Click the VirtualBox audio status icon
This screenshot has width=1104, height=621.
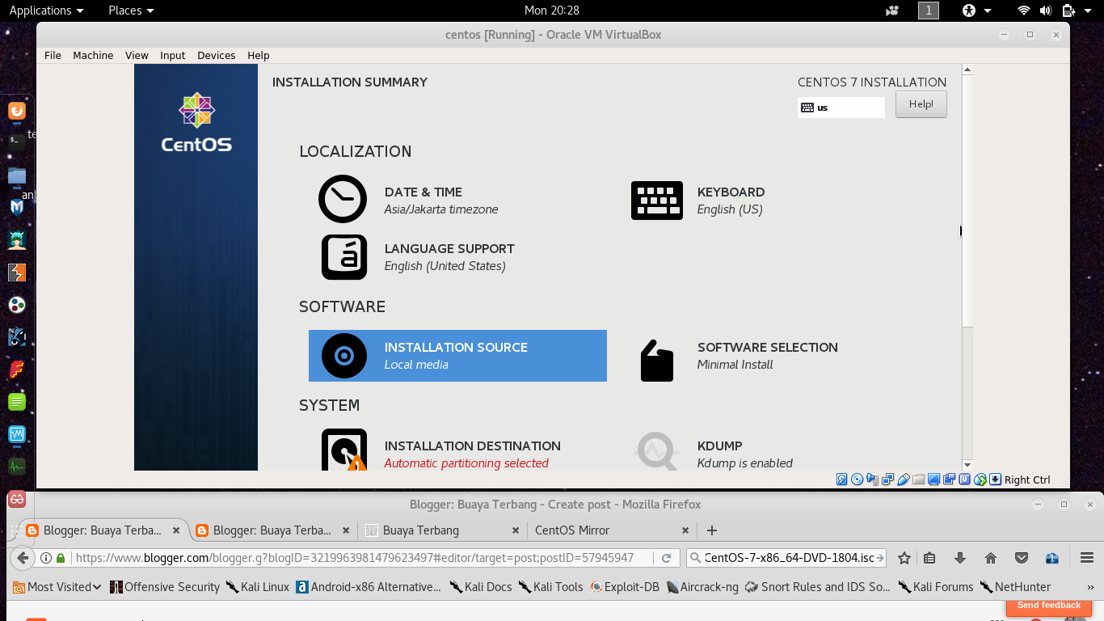click(873, 479)
